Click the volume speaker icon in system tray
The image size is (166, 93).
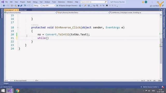pyautogui.click(x=149, y=91)
